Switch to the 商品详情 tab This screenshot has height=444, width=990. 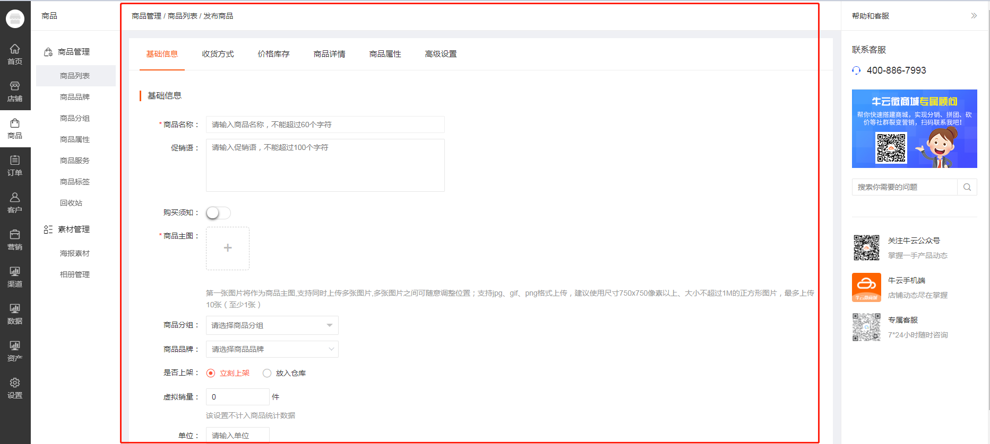(329, 54)
